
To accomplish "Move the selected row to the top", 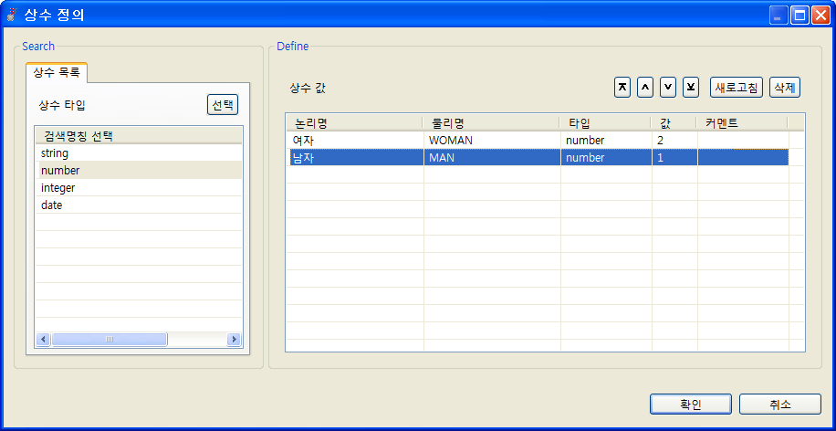I will point(622,87).
